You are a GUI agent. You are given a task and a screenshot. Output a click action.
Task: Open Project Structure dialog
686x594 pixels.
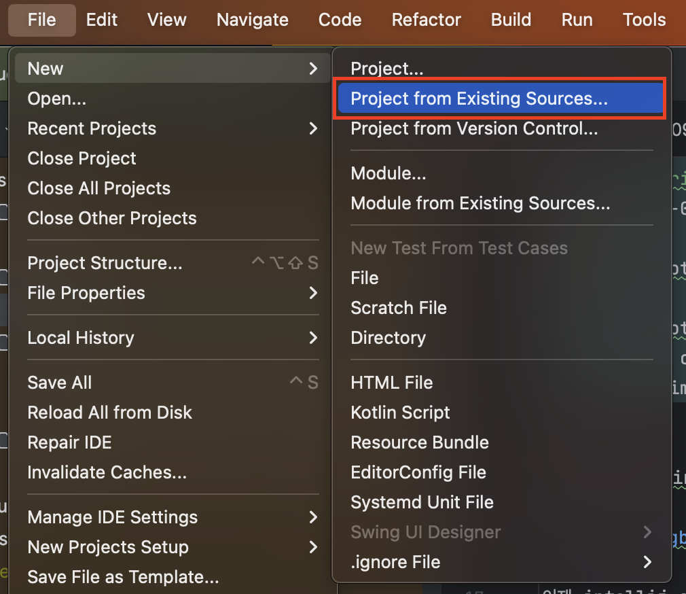tap(105, 263)
